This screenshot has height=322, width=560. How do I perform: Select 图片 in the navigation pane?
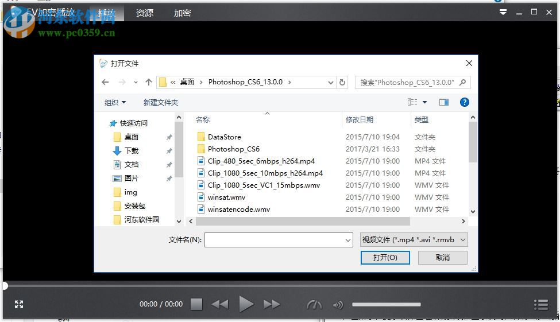coord(132,178)
